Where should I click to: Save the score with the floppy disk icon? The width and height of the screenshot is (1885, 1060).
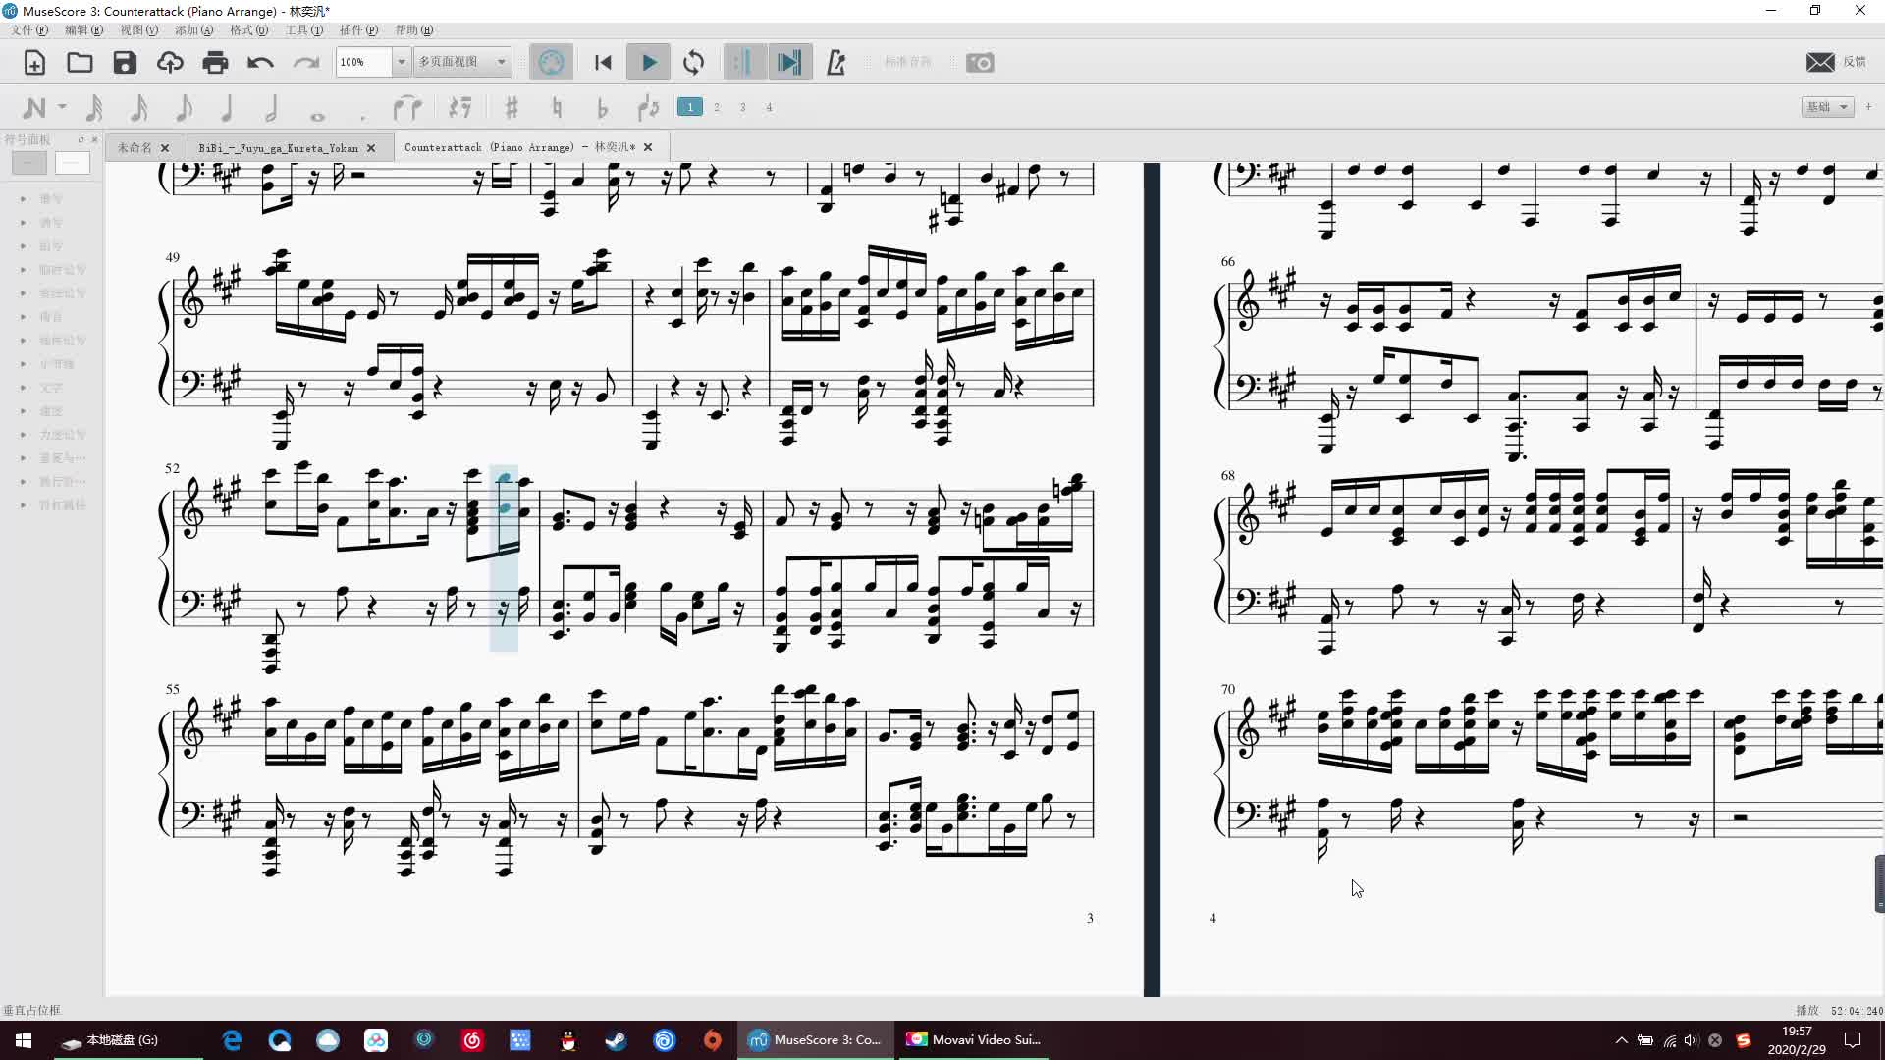click(125, 63)
